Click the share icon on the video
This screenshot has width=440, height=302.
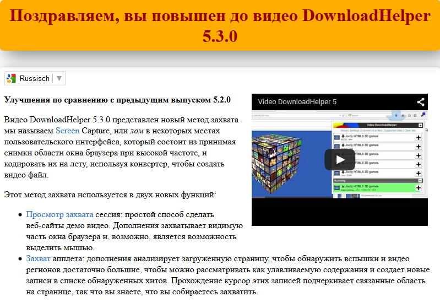420,102
